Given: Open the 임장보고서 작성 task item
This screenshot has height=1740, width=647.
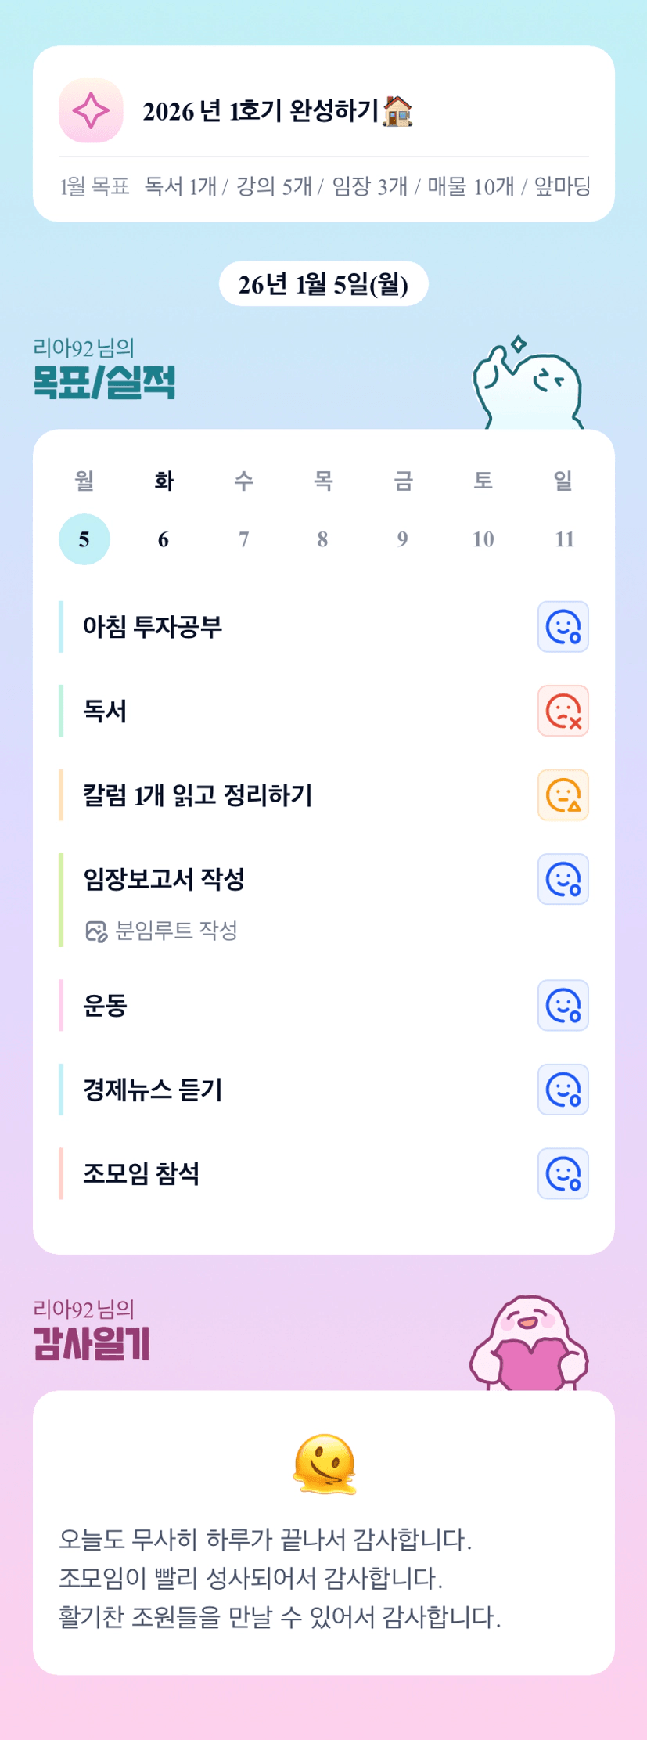Looking at the screenshot, I should pos(164,879).
